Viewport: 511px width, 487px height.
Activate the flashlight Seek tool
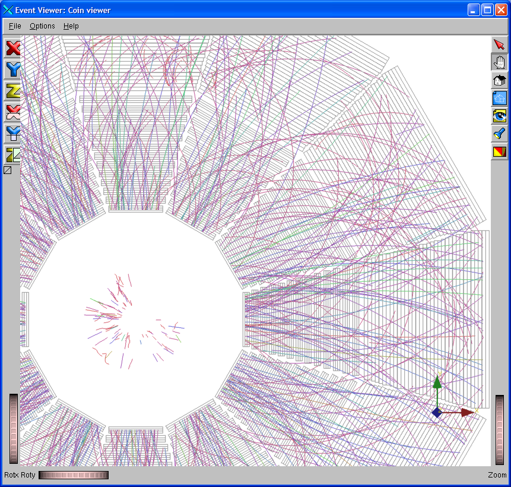(x=499, y=134)
